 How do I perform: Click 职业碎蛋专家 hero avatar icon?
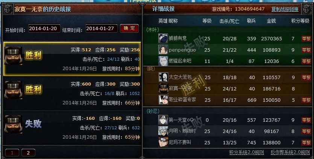[164, 100]
